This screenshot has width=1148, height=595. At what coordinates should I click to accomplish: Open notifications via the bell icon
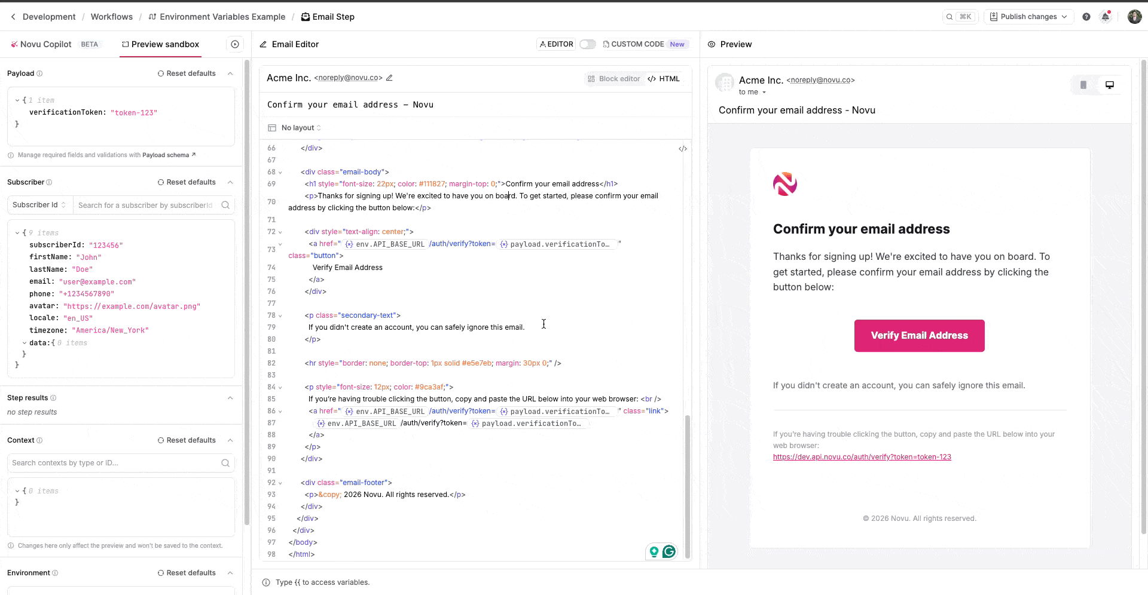click(x=1106, y=16)
